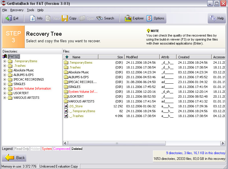The image size is (228, 169).
Task: Click the System legend label
Action: [47, 149]
